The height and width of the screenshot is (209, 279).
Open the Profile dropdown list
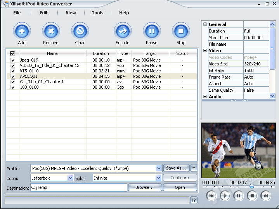tap(159, 168)
